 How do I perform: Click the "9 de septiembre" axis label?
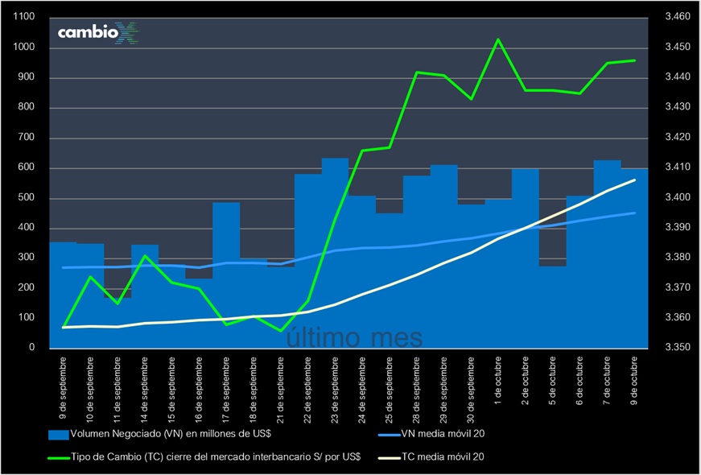coord(63,387)
